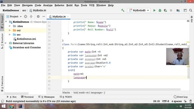Image resolution: width=194 pixels, height=109 pixels.
Task: Click the taskbar clock showing 8:23 PM
Action: point(188,106)
